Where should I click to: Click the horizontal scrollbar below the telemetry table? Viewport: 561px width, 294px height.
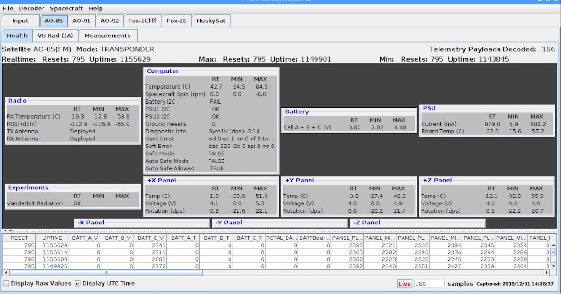(103, 272)
